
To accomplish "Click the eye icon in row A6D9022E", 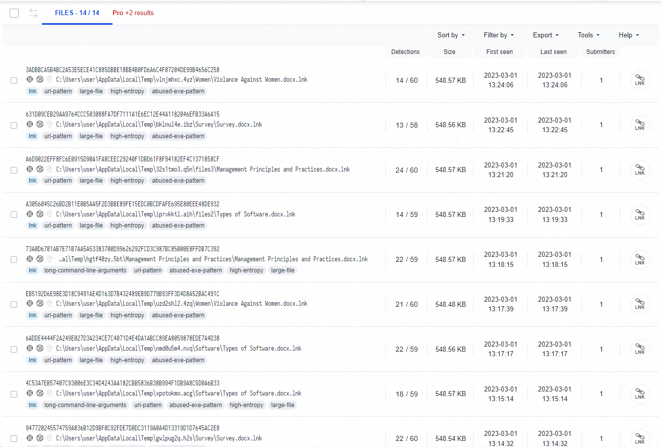I will (30, 169).
